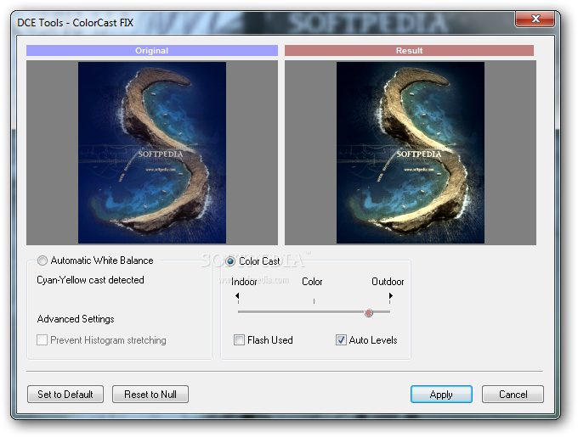The image size is (578, 437).
Task: Tick Prevent Histogram stretching checkbox
Action: (42, 340)
